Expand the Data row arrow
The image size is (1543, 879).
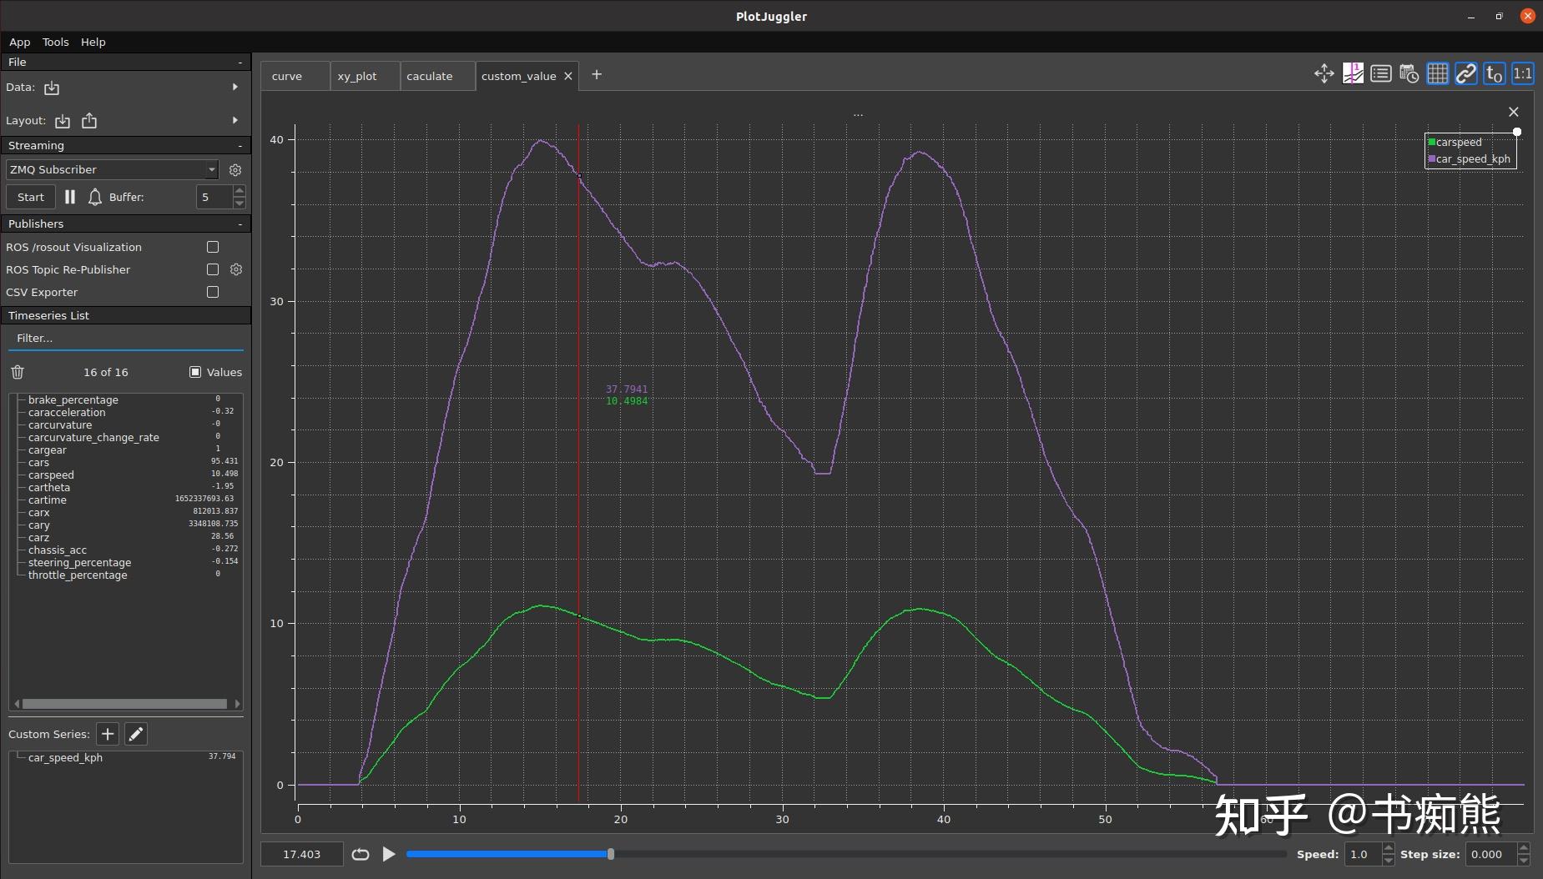coord(235,87)
